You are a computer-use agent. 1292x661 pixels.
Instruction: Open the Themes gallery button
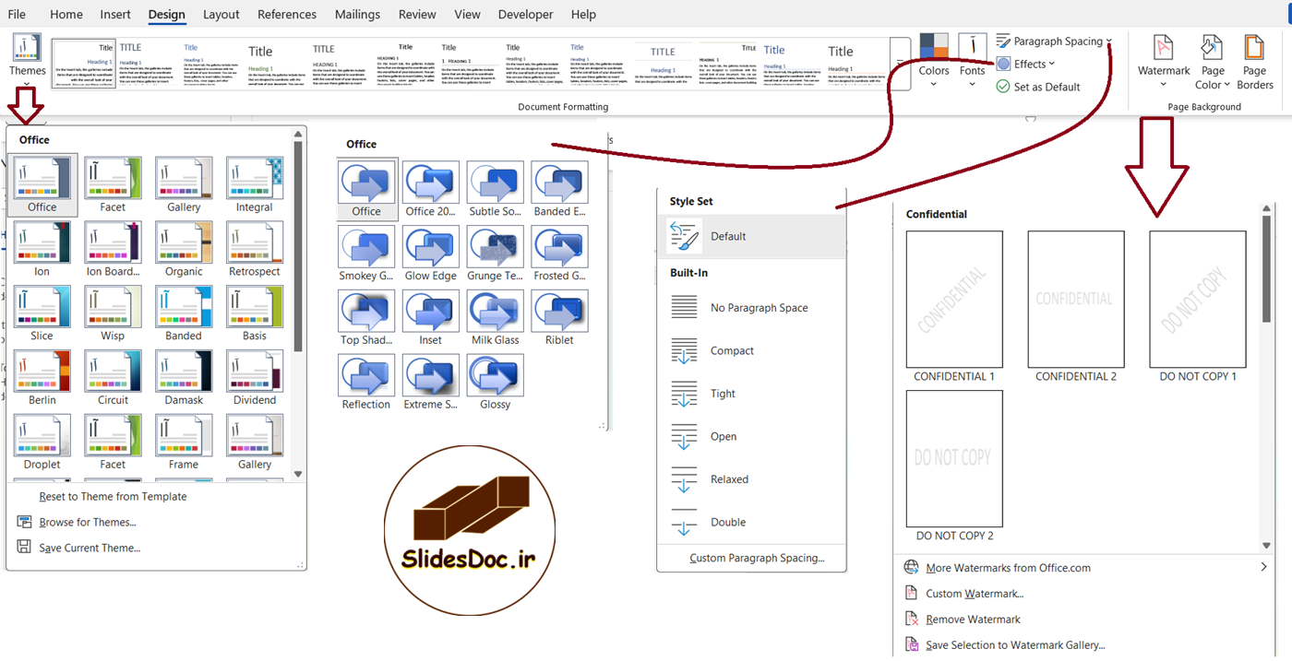pyautogui.click(x=27, y=60)
